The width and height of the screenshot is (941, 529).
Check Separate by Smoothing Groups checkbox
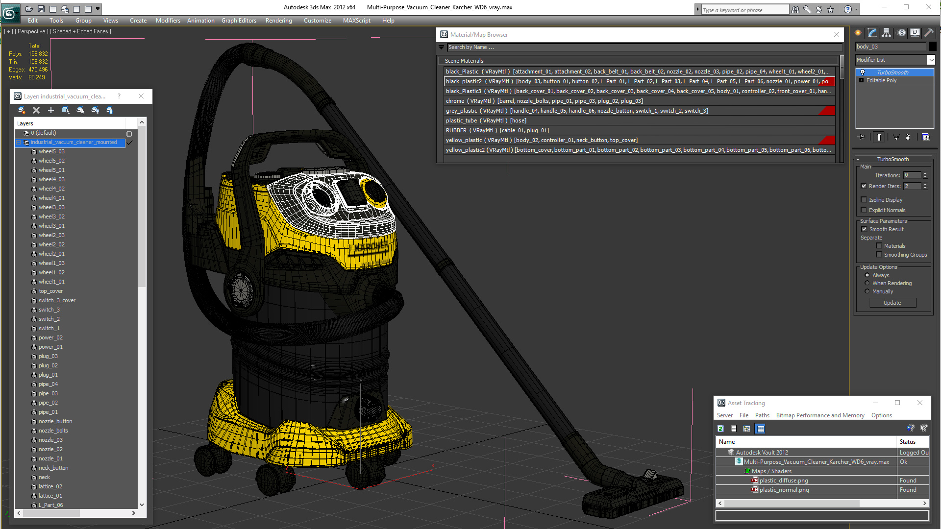pos(879,255)
